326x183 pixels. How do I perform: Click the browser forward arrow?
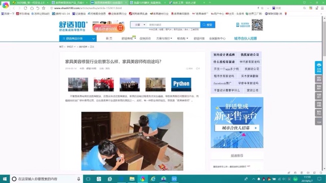click(x=19, y=8)
